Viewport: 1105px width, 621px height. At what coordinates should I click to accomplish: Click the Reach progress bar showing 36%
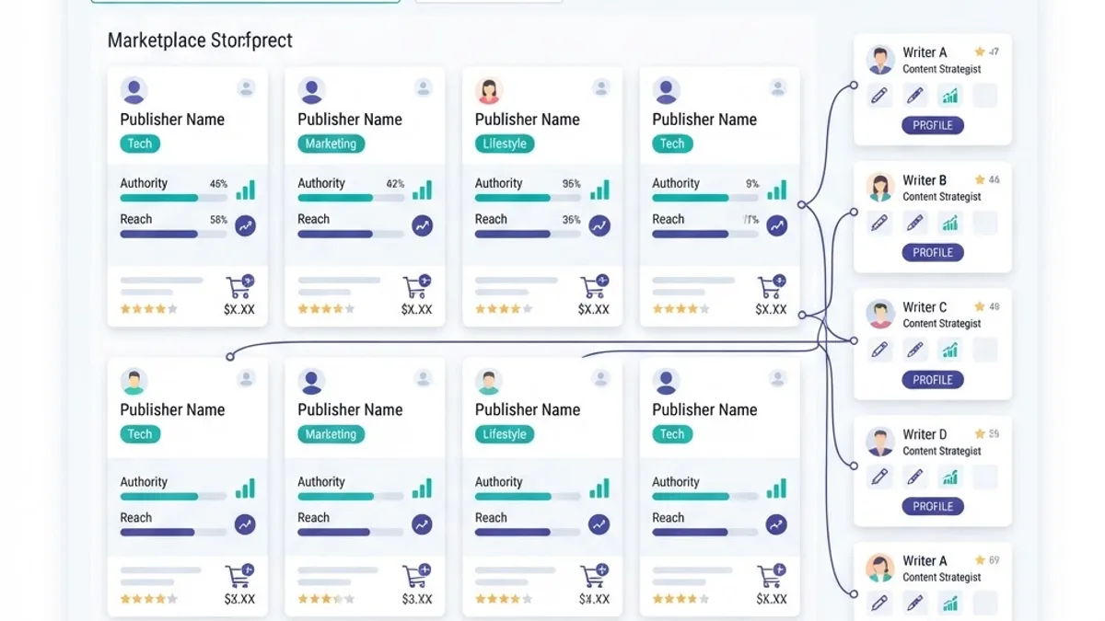tap(529, 234)
